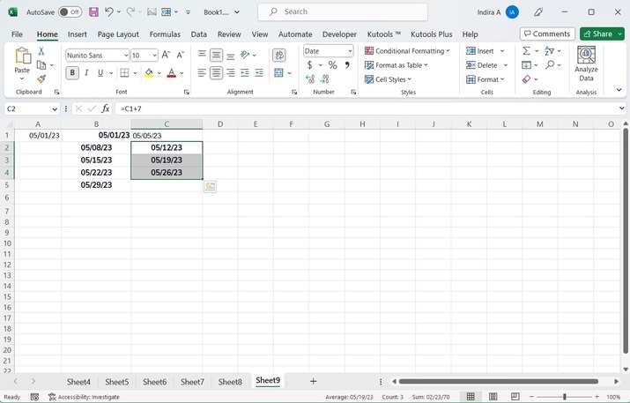Expand the Date number format dropdown
The width and height of the screenshot is (630, 403).
coord(349,51)
